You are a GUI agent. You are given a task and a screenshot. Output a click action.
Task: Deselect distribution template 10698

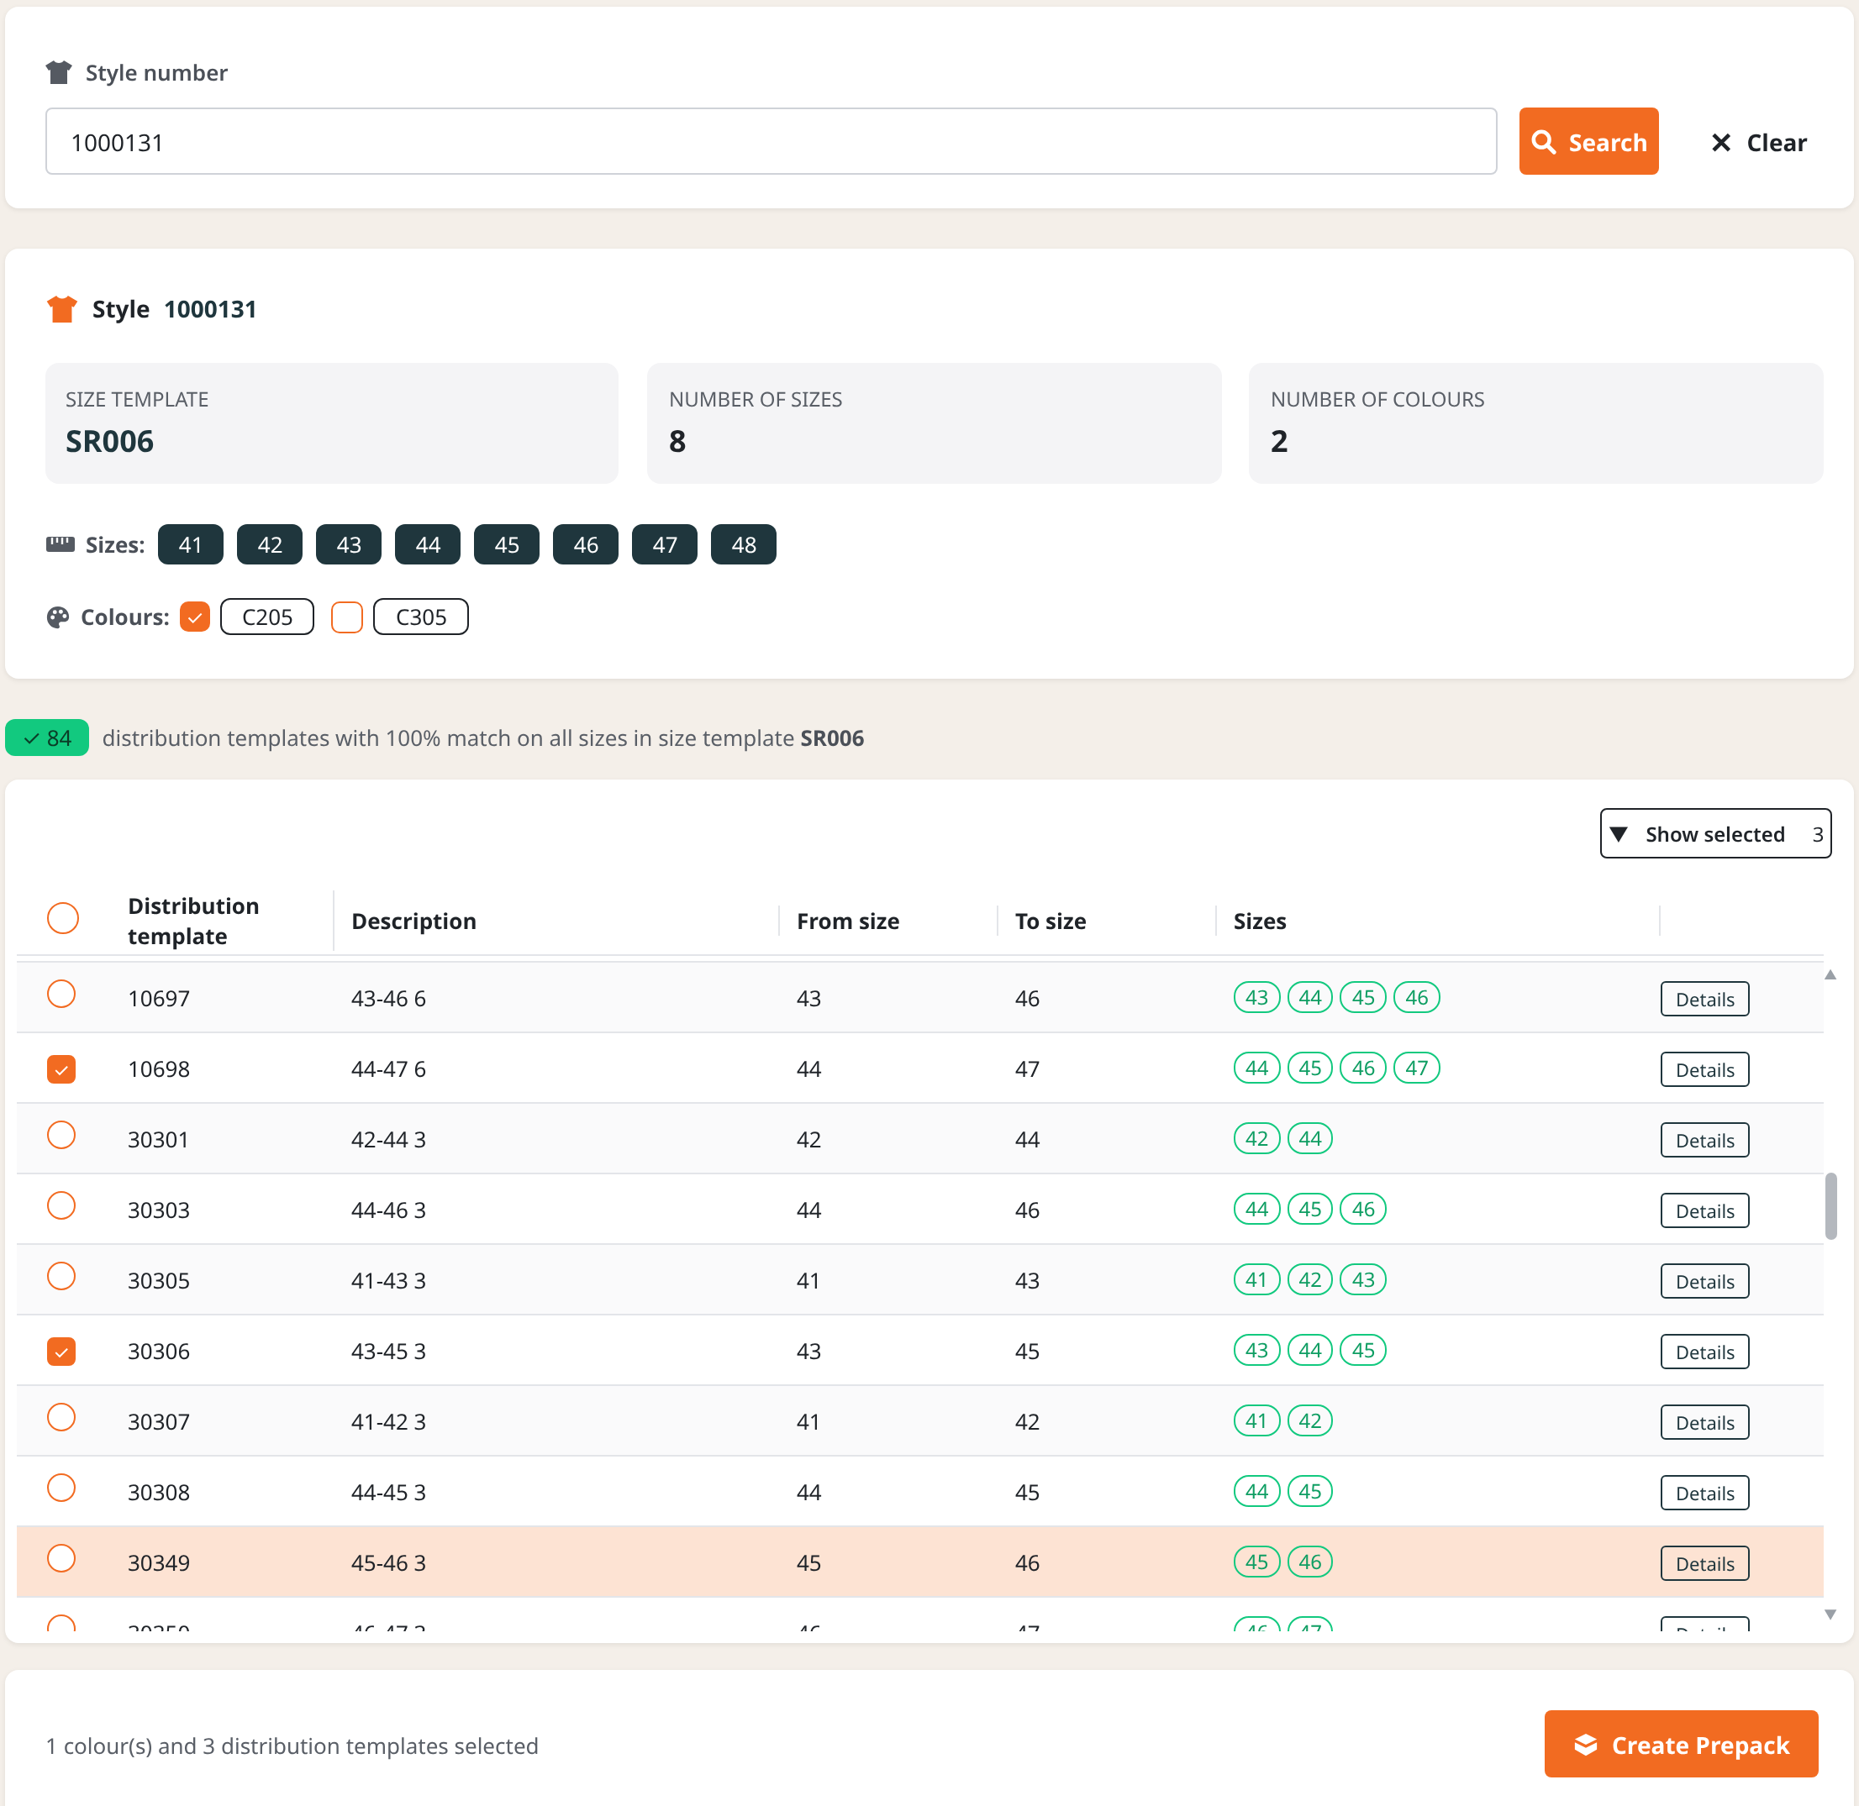click(x=61, y=1069)
